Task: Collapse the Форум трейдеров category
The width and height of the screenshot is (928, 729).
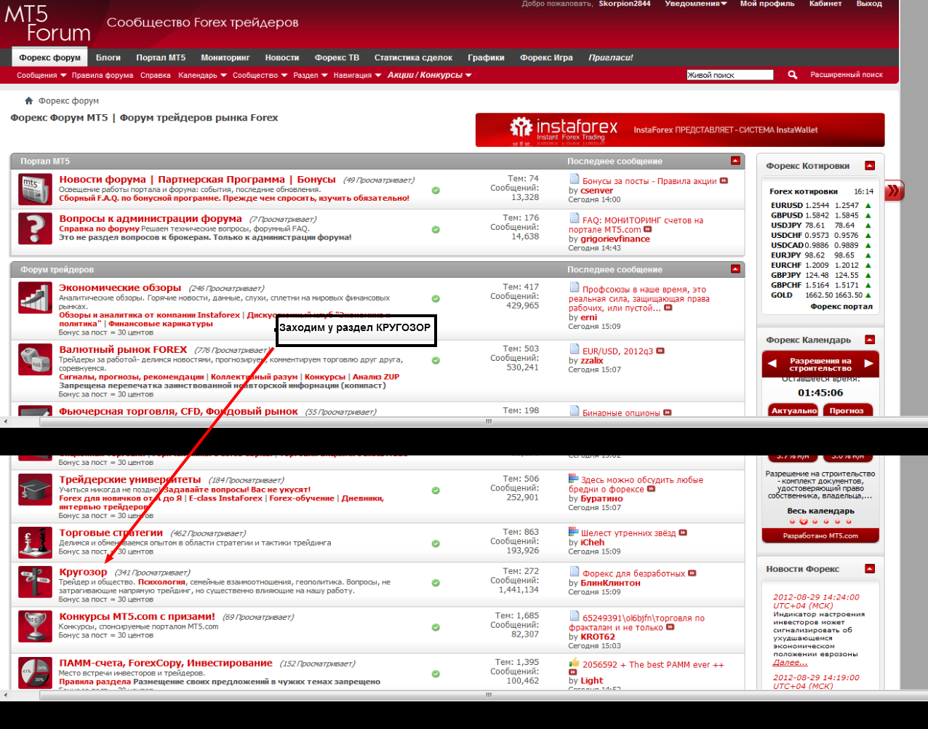Action: tap(735, 269)
